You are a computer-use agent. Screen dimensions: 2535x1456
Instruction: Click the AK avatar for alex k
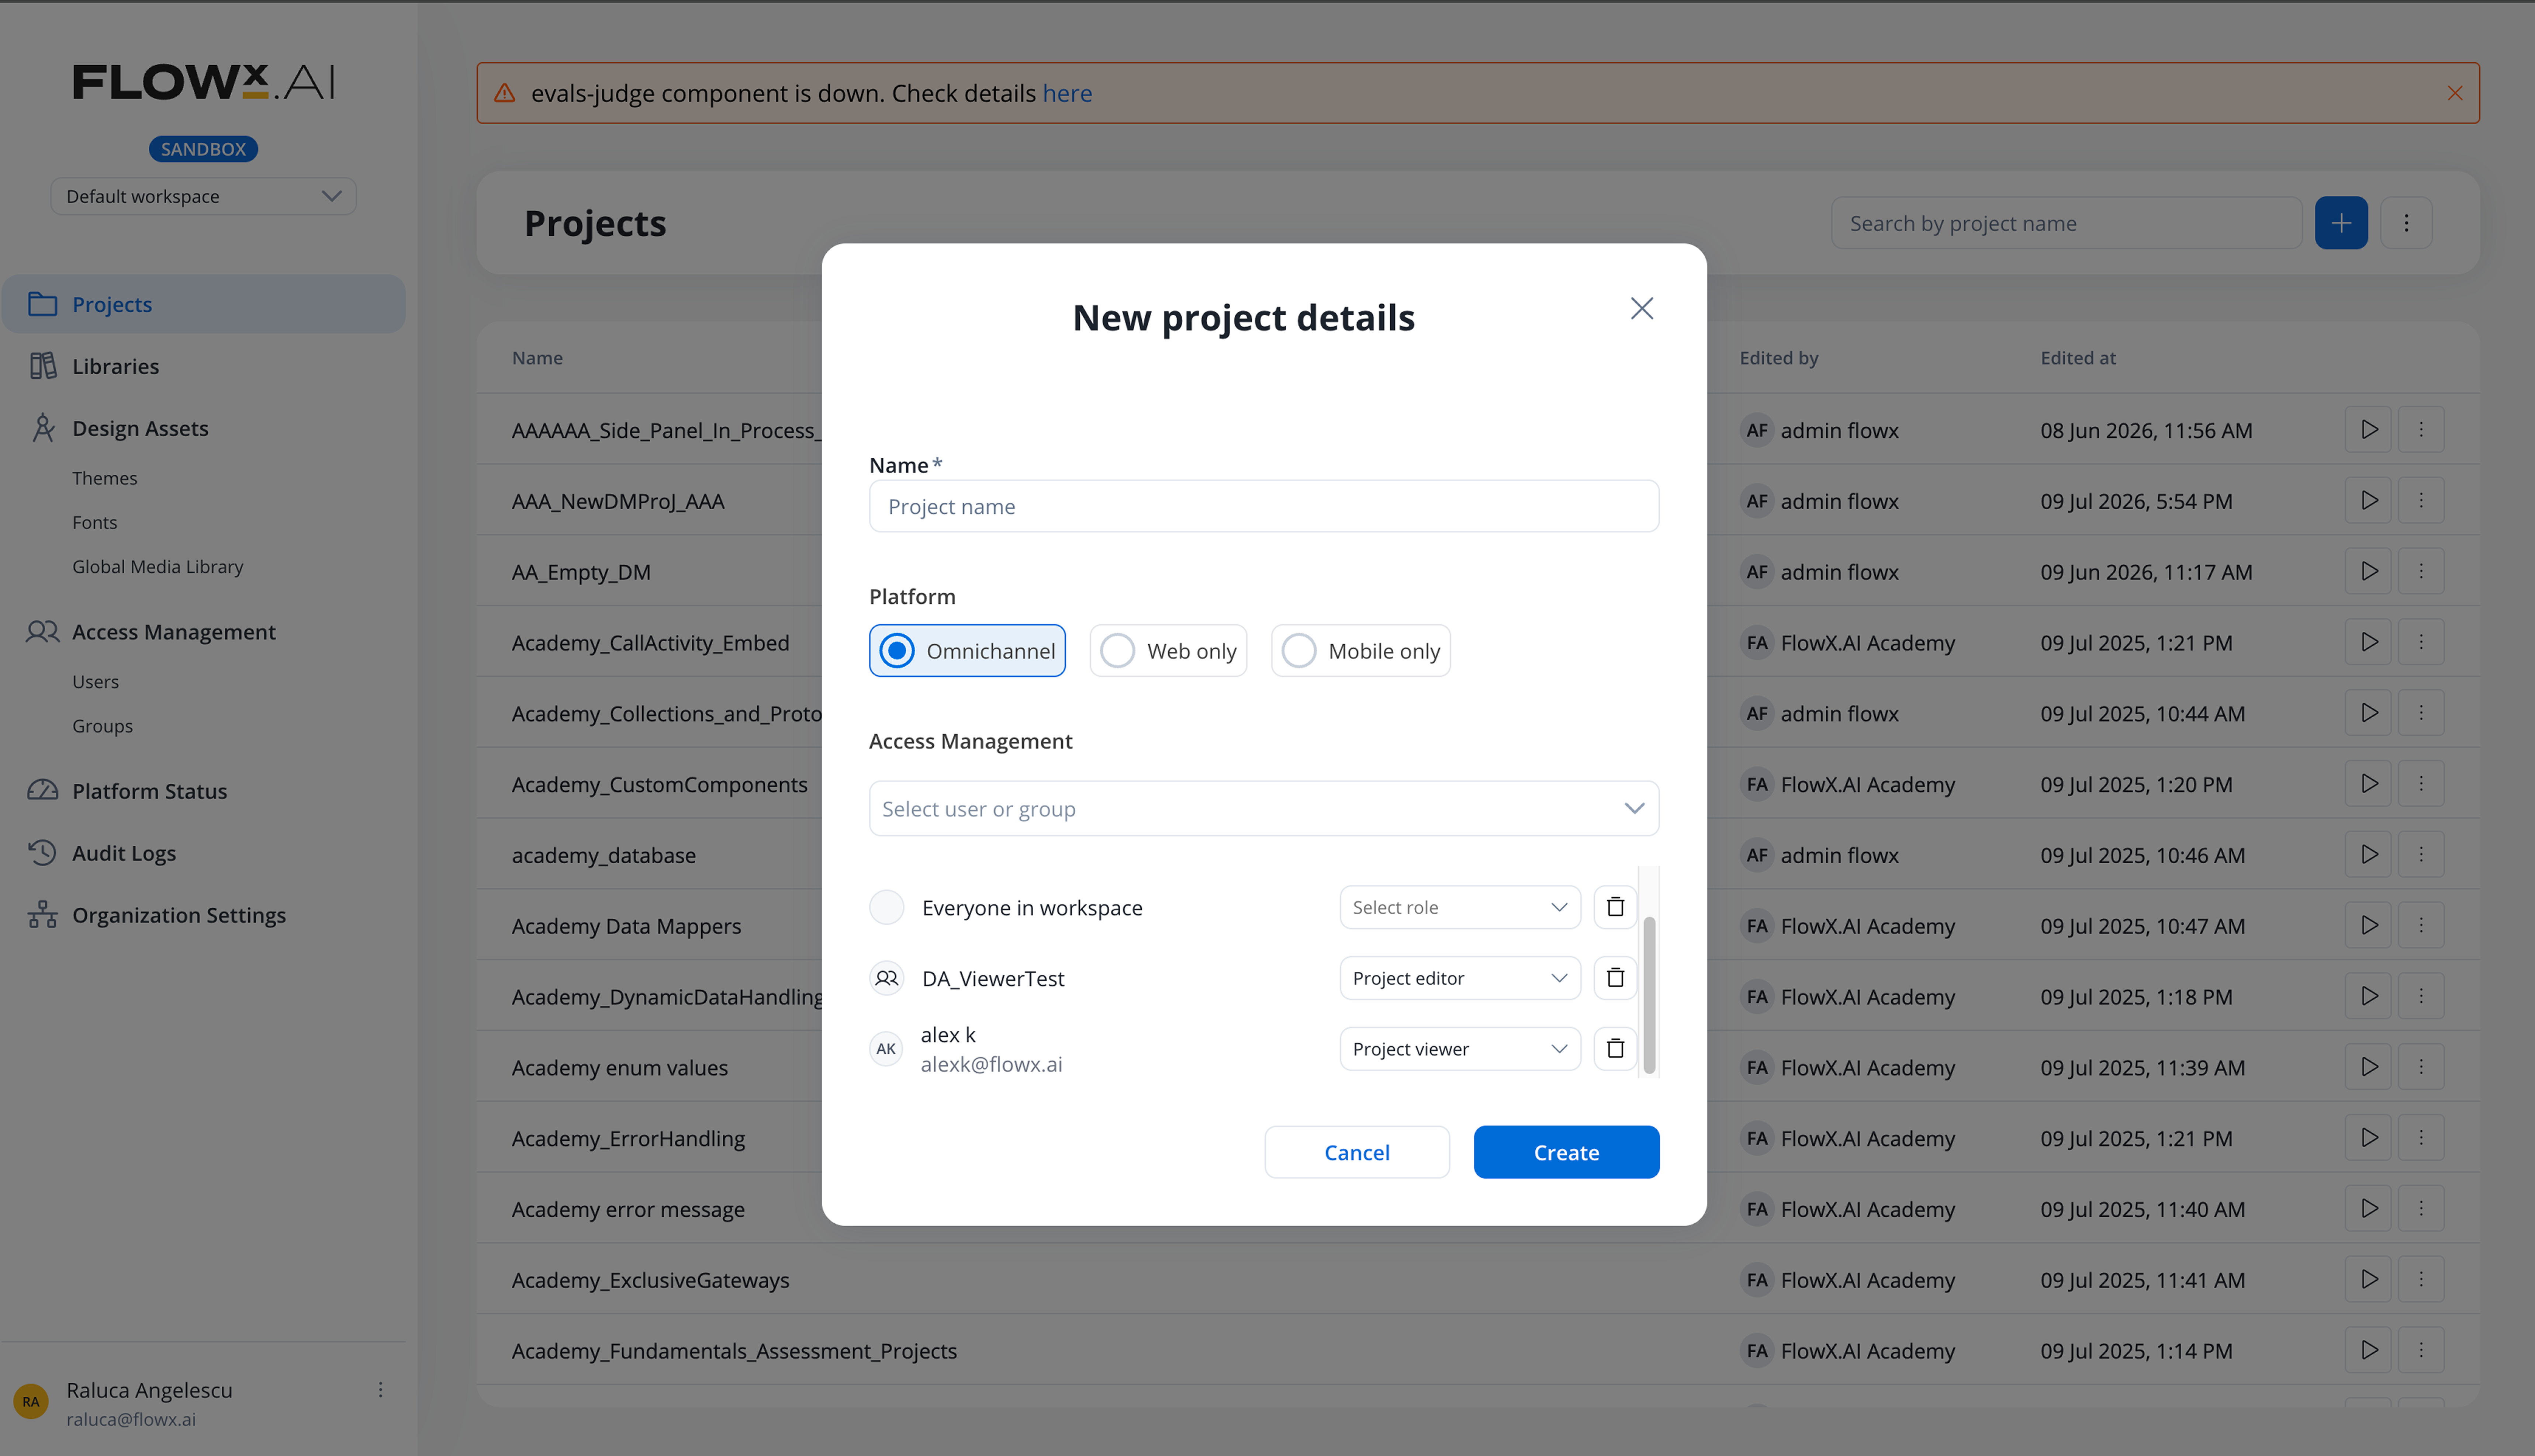click(x=886, y=1049)
